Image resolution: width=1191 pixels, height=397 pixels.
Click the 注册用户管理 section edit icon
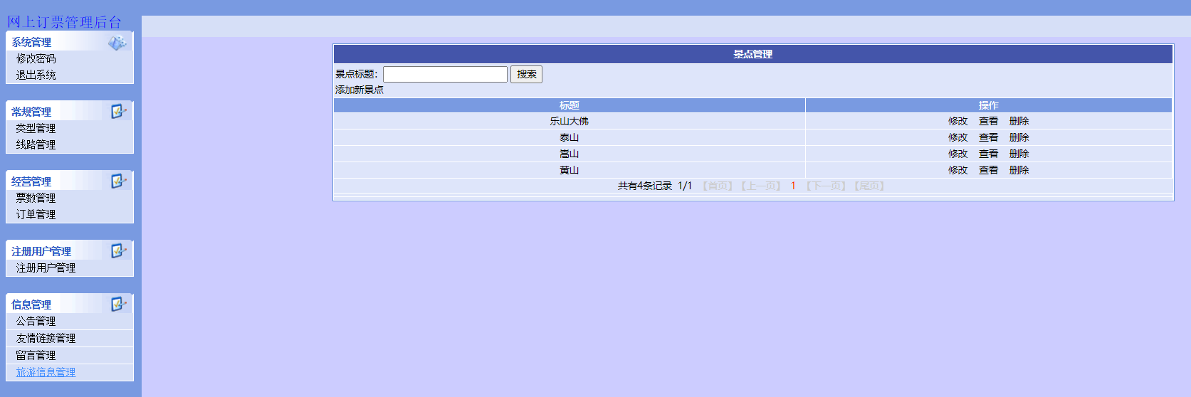(118, 250)
